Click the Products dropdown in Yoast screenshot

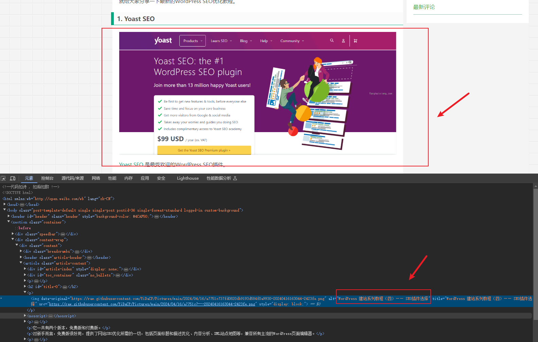[193, 41]
